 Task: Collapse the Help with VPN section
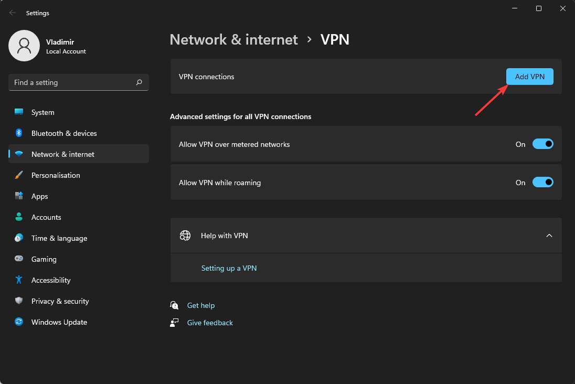[x=549, y=236]
